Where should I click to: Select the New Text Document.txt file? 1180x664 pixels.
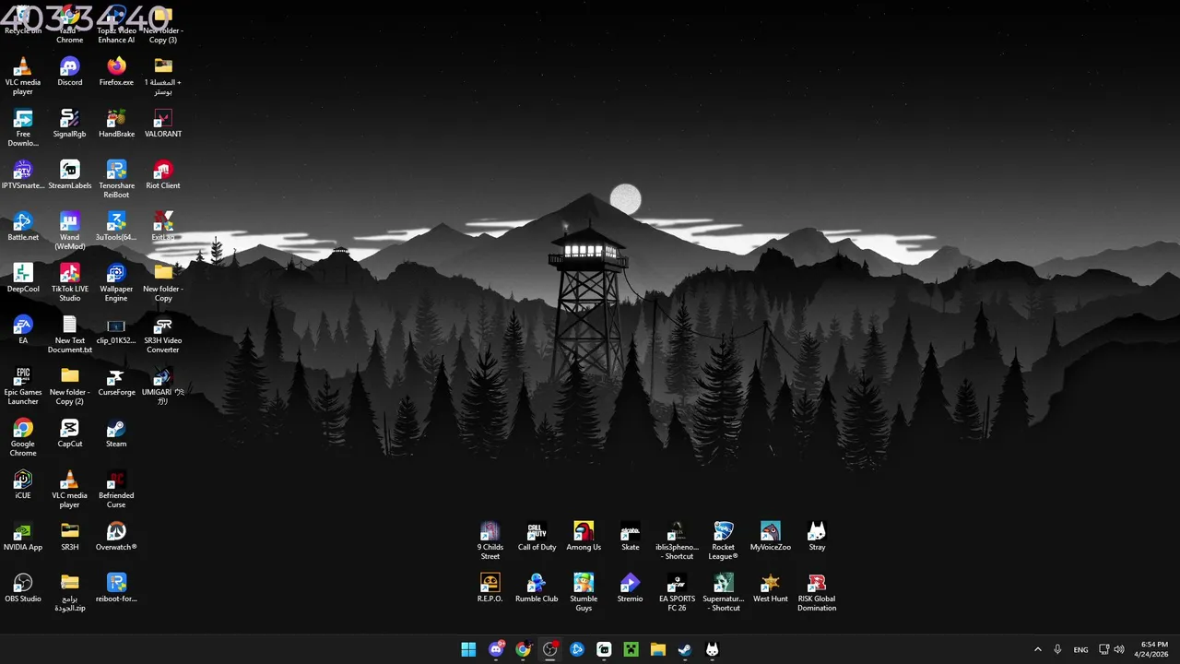[x=69, y=335]
